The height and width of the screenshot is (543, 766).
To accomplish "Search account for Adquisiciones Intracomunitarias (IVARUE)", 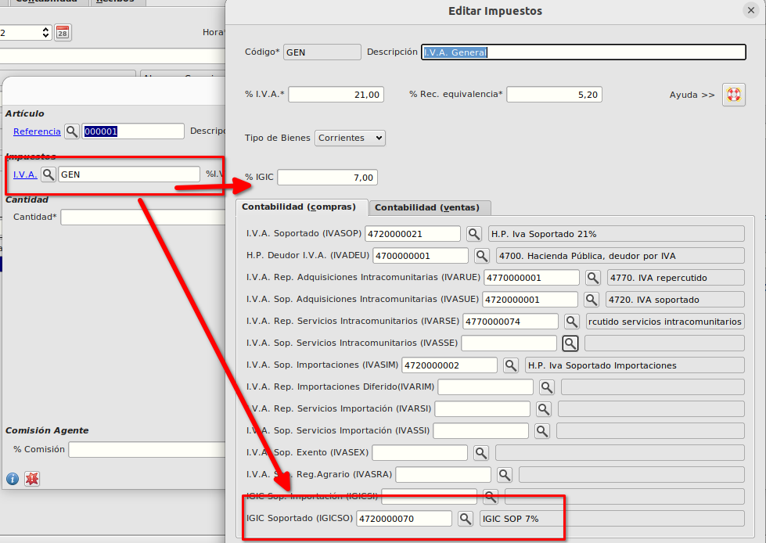I will tap(593, 277).
